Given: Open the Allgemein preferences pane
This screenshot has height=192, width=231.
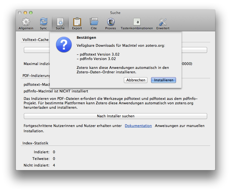Looking at the screenshot, I should coord(26,24).
